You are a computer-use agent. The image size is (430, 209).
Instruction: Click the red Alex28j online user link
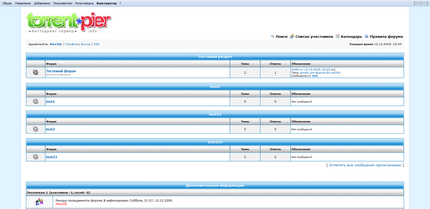point(61,204)
